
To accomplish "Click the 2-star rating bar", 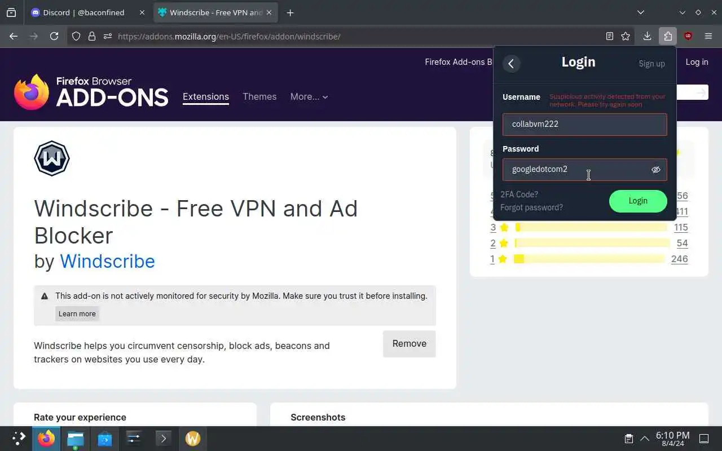I will click(591, 243).
